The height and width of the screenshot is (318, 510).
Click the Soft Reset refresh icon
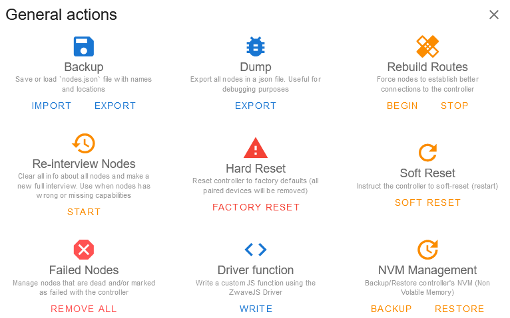coord(427,153)
